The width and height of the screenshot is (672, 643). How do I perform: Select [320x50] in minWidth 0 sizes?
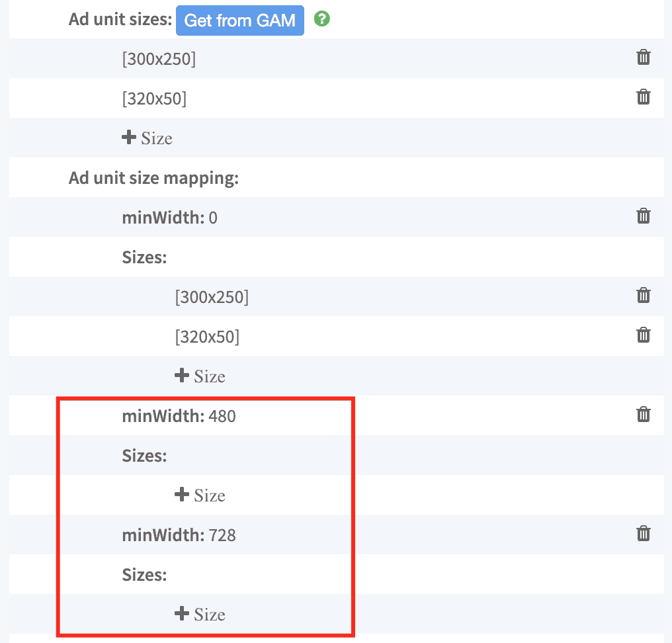click(207, 337)
